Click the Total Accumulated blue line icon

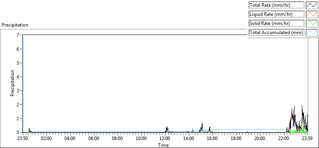(x=312, y=33)
